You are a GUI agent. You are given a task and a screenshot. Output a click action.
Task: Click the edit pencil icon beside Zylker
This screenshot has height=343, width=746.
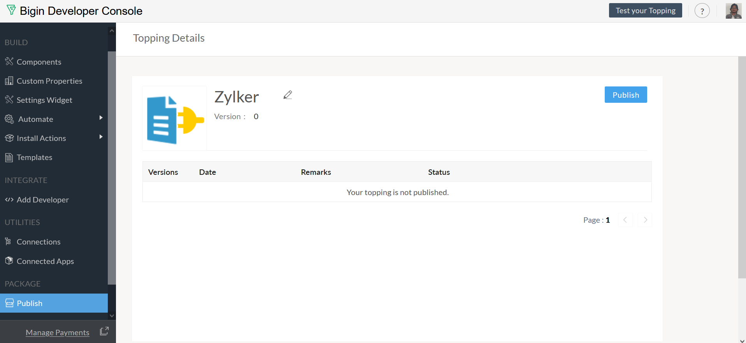[288, 95]
